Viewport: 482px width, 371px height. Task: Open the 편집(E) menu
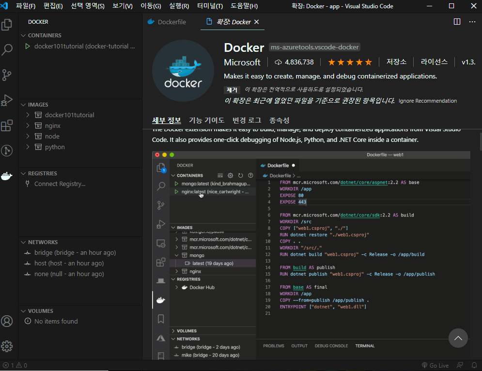tap(53, 6)
